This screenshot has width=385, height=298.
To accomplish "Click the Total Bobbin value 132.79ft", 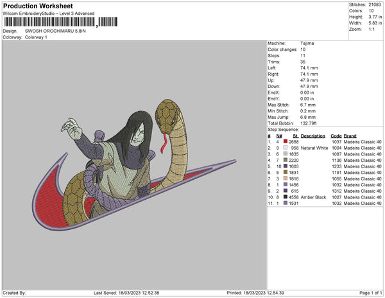I will tap(309, 123).
